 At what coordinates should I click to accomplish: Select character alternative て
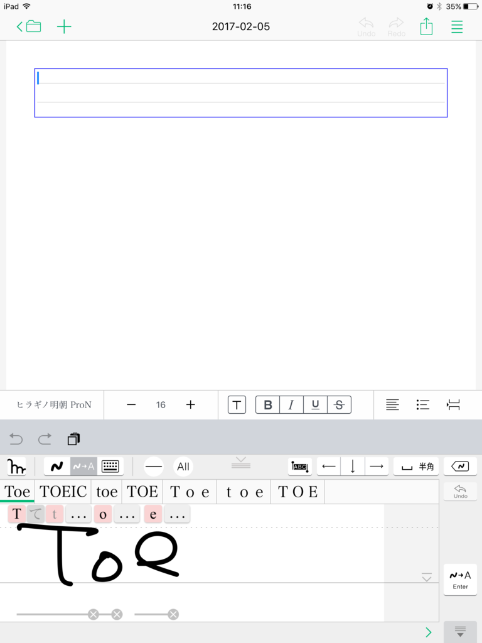click(36, 514)
